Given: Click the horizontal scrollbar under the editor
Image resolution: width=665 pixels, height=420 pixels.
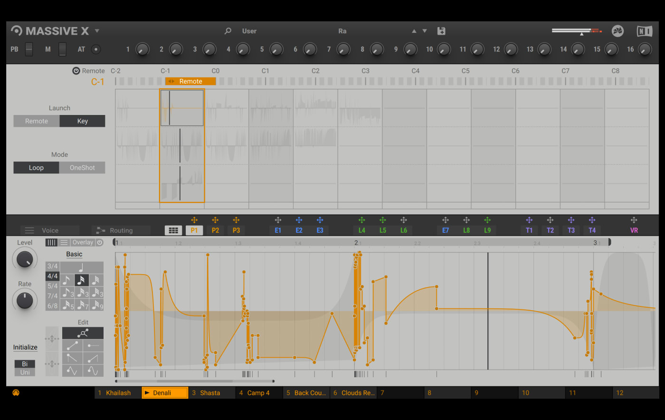Looking at the screenshot, I should pos(195,381).
